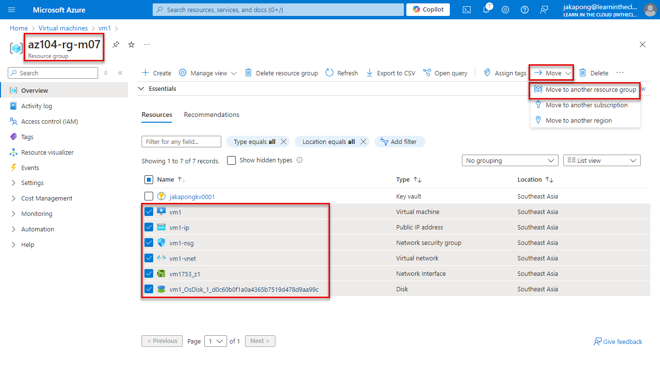The image size is (660, 371).
Task: Open portal settings gear
Action: tap(505, 10)
